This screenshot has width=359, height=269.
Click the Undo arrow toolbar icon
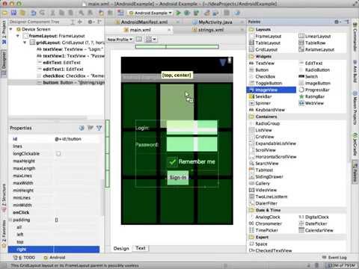34,13
